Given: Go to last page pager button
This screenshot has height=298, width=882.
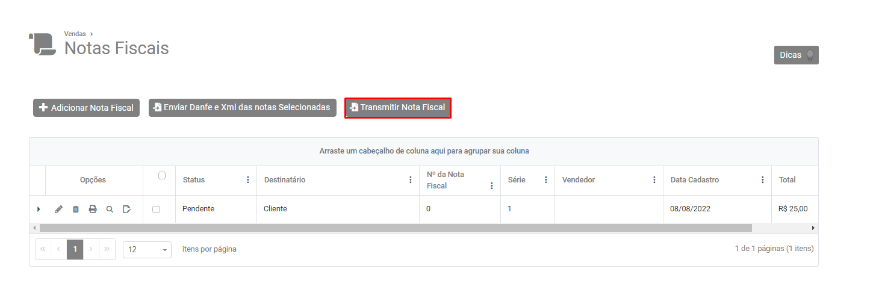Looking at the screenshot, I should (107, 249).
